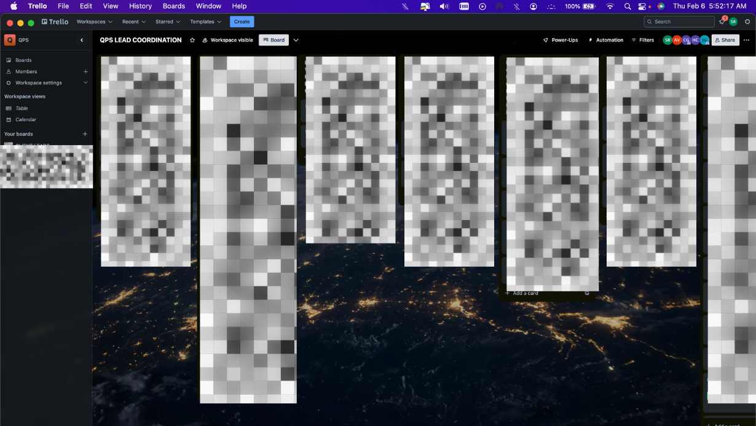
Task: Open the Trello menu in the menu bar
Action: pyautogui.click(x=37, y=6)
